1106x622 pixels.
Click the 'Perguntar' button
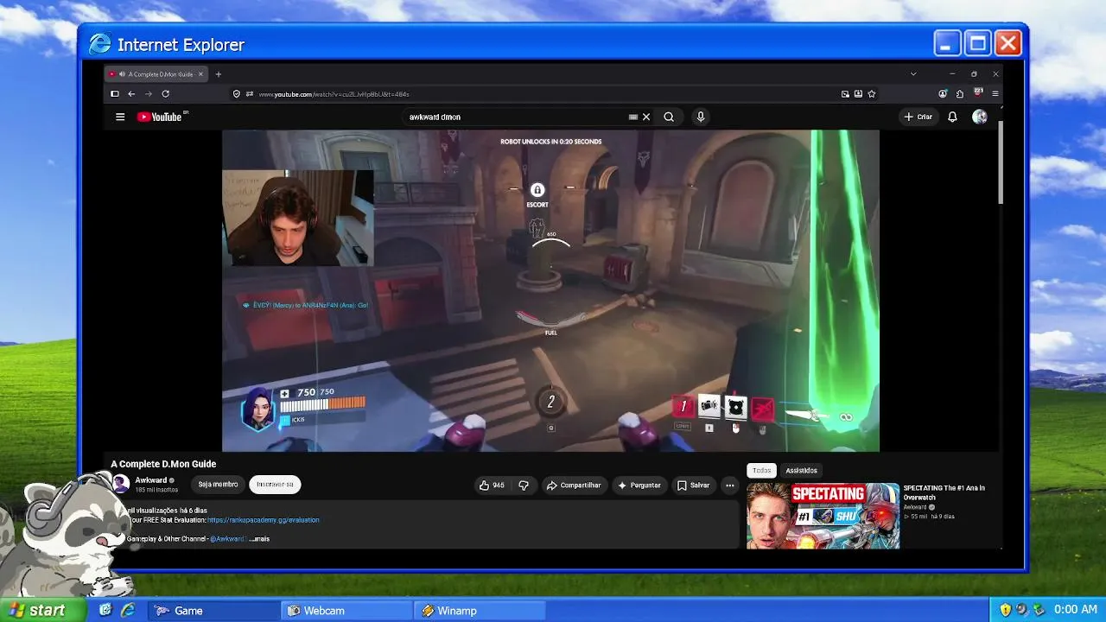(640, 486)
